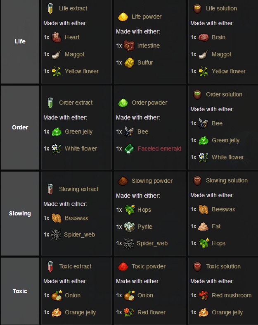Viewport: 258px width, 325px height.
Task: Click the Toxic solution title link
Action: pos(223,266)
